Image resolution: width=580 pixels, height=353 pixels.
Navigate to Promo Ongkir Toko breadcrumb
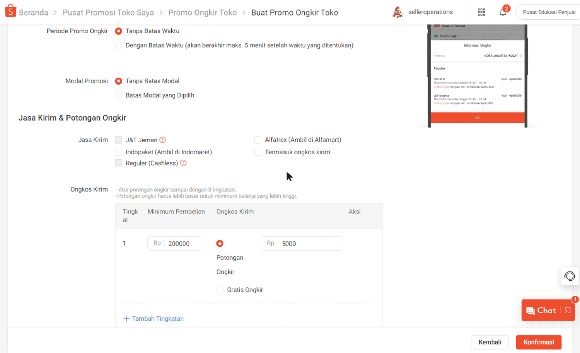tap(202, 13)
